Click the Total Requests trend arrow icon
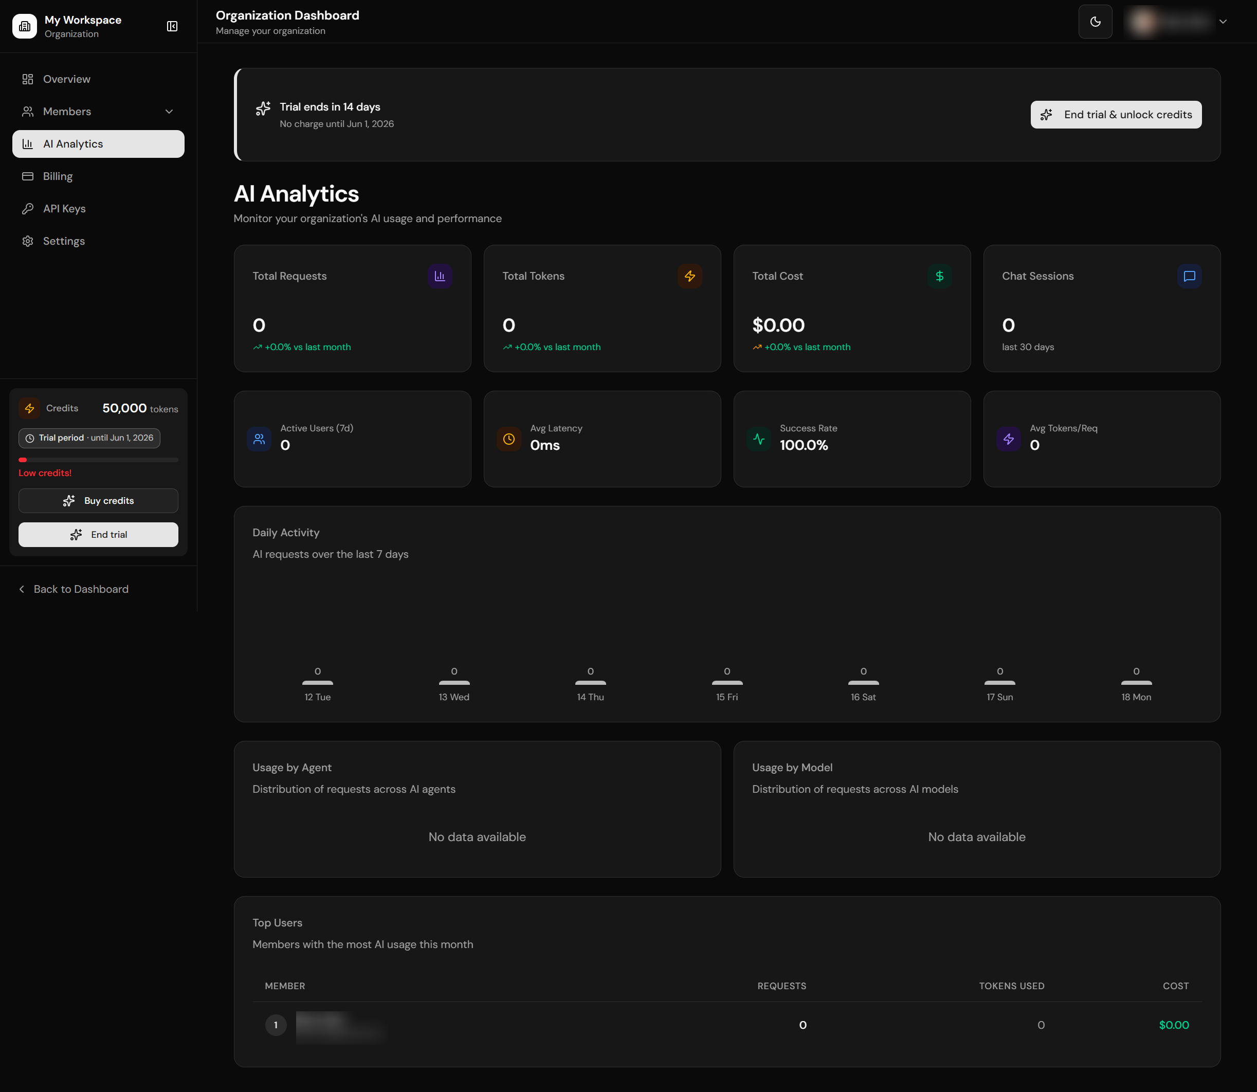The image size is (1257, 1092). (x=257, y=348)
